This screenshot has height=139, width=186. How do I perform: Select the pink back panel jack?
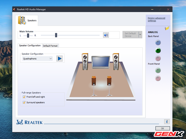pyautogui.click(x=158, y=58)
